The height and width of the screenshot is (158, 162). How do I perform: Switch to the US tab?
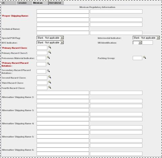point(9,3)
